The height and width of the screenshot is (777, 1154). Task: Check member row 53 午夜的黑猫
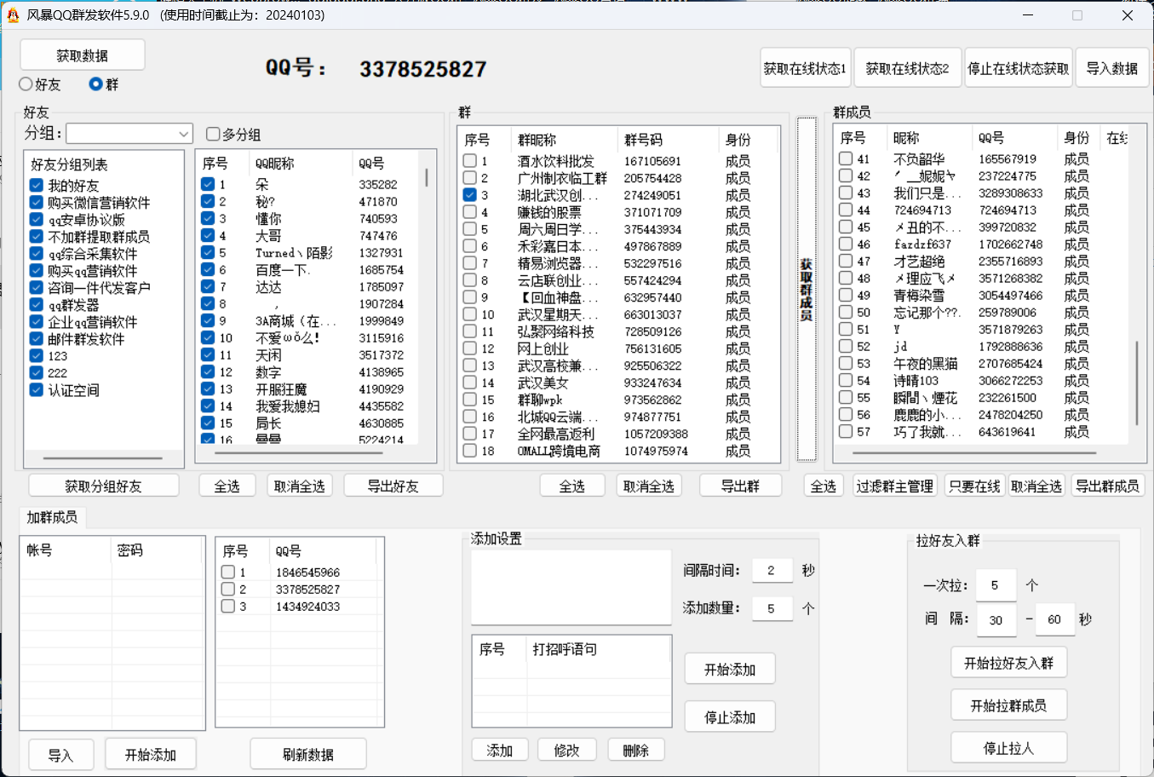click(846, 363)
